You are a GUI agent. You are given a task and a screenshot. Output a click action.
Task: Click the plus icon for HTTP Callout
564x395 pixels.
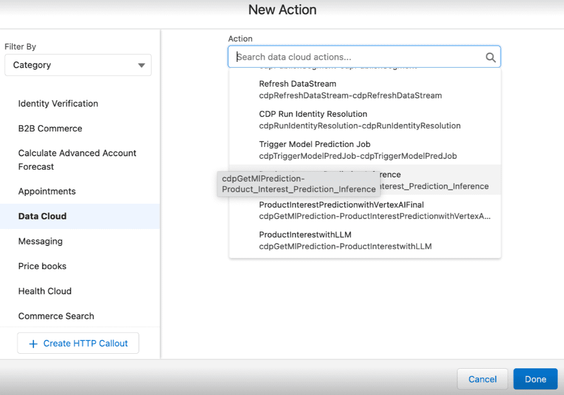tap(34, 344)
